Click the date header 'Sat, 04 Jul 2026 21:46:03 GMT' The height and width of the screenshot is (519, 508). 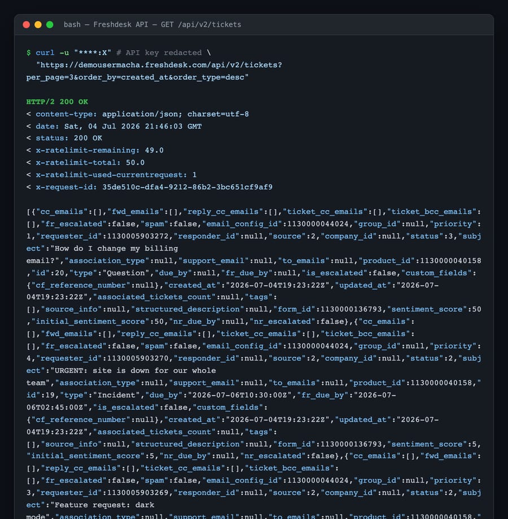tap(133, 126)
